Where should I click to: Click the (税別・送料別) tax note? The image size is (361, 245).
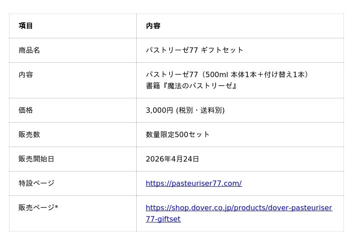pos(200,110)
